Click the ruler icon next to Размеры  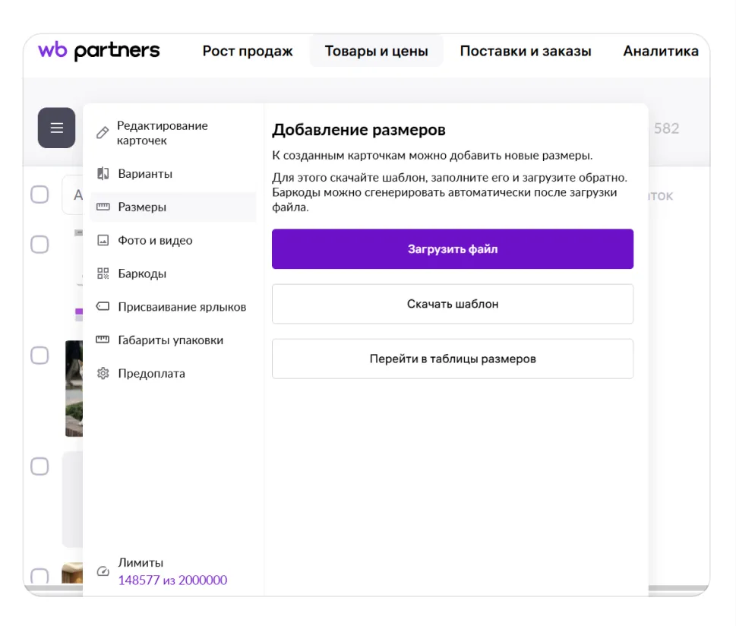(x=103, y=207)
